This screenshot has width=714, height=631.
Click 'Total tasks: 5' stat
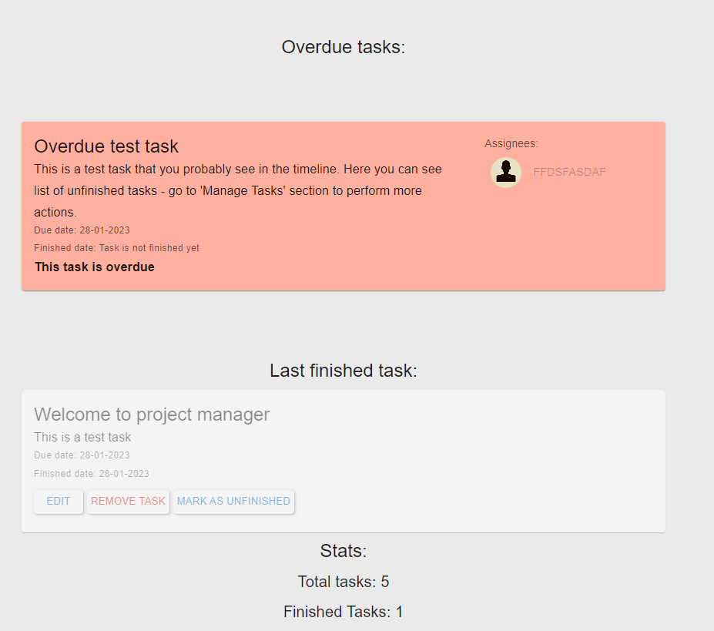[x=344, y=582]
